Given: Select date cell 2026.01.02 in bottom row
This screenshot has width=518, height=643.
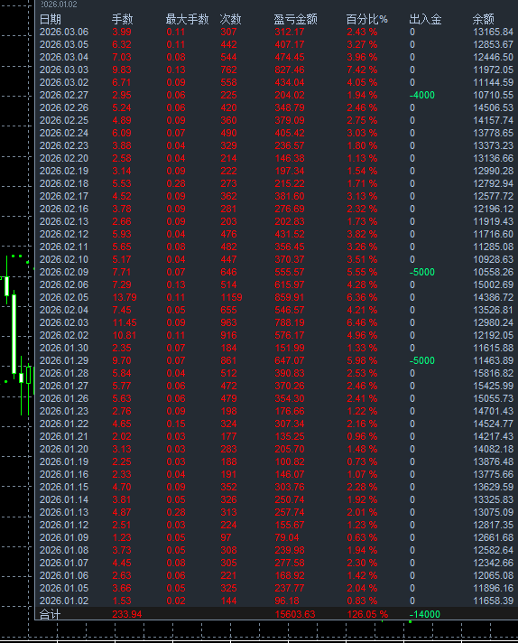Looking at the screenshot, I should tap(64, 601).
